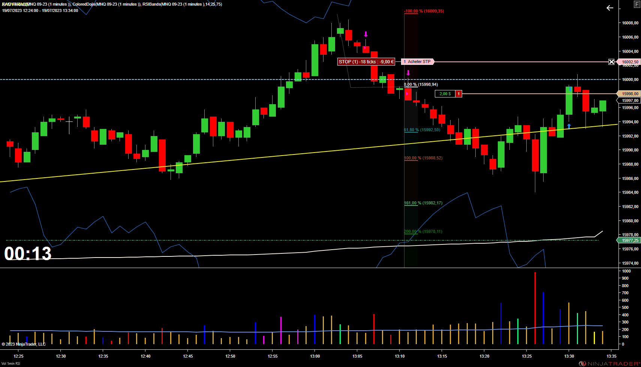Image resolution: width=641 pixels, height=367 pixels.
Task: Click the 15990,00 price axis label
Action: pos(630,150)
